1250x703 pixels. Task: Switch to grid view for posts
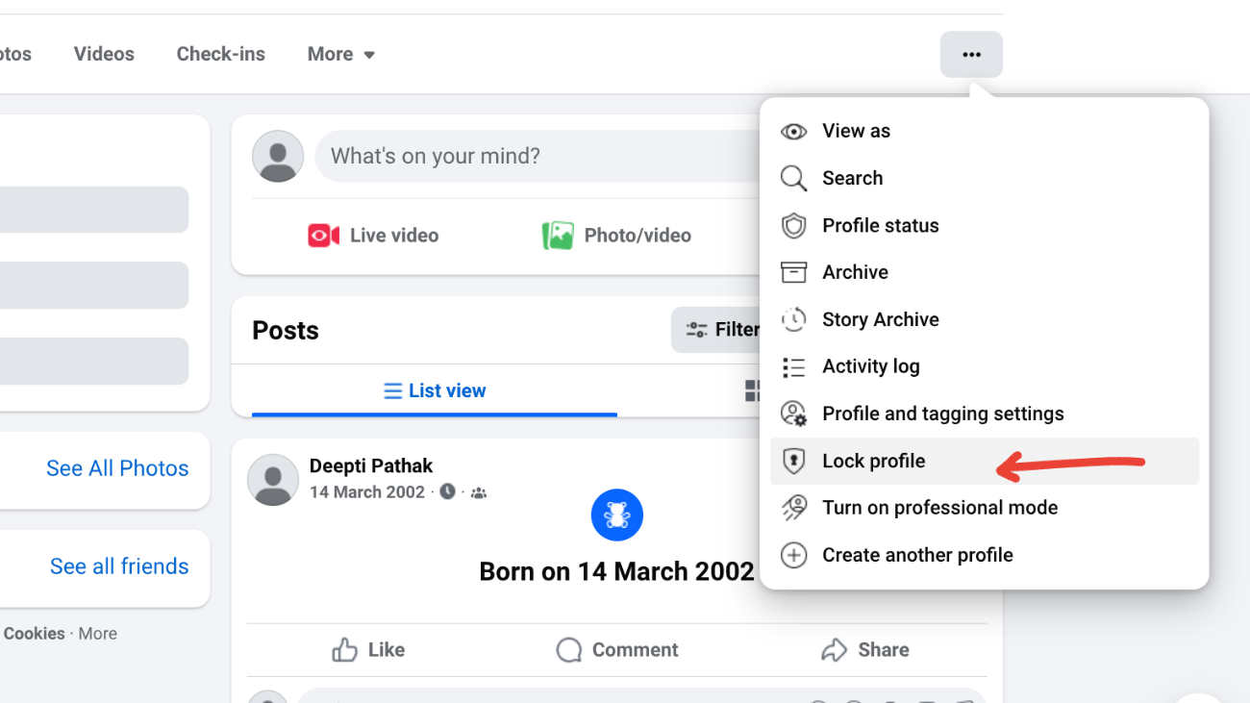coord(755,390)
